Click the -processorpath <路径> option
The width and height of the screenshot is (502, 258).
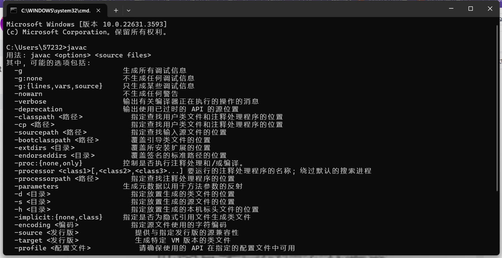57,178
